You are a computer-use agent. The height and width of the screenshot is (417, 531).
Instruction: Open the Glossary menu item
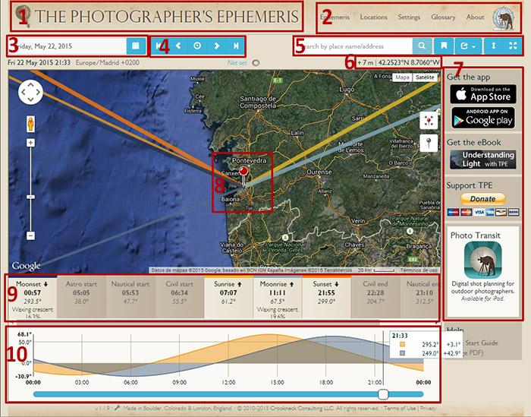coord(443,17)
